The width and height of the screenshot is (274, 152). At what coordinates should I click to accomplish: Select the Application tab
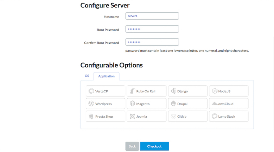point(106,76)
